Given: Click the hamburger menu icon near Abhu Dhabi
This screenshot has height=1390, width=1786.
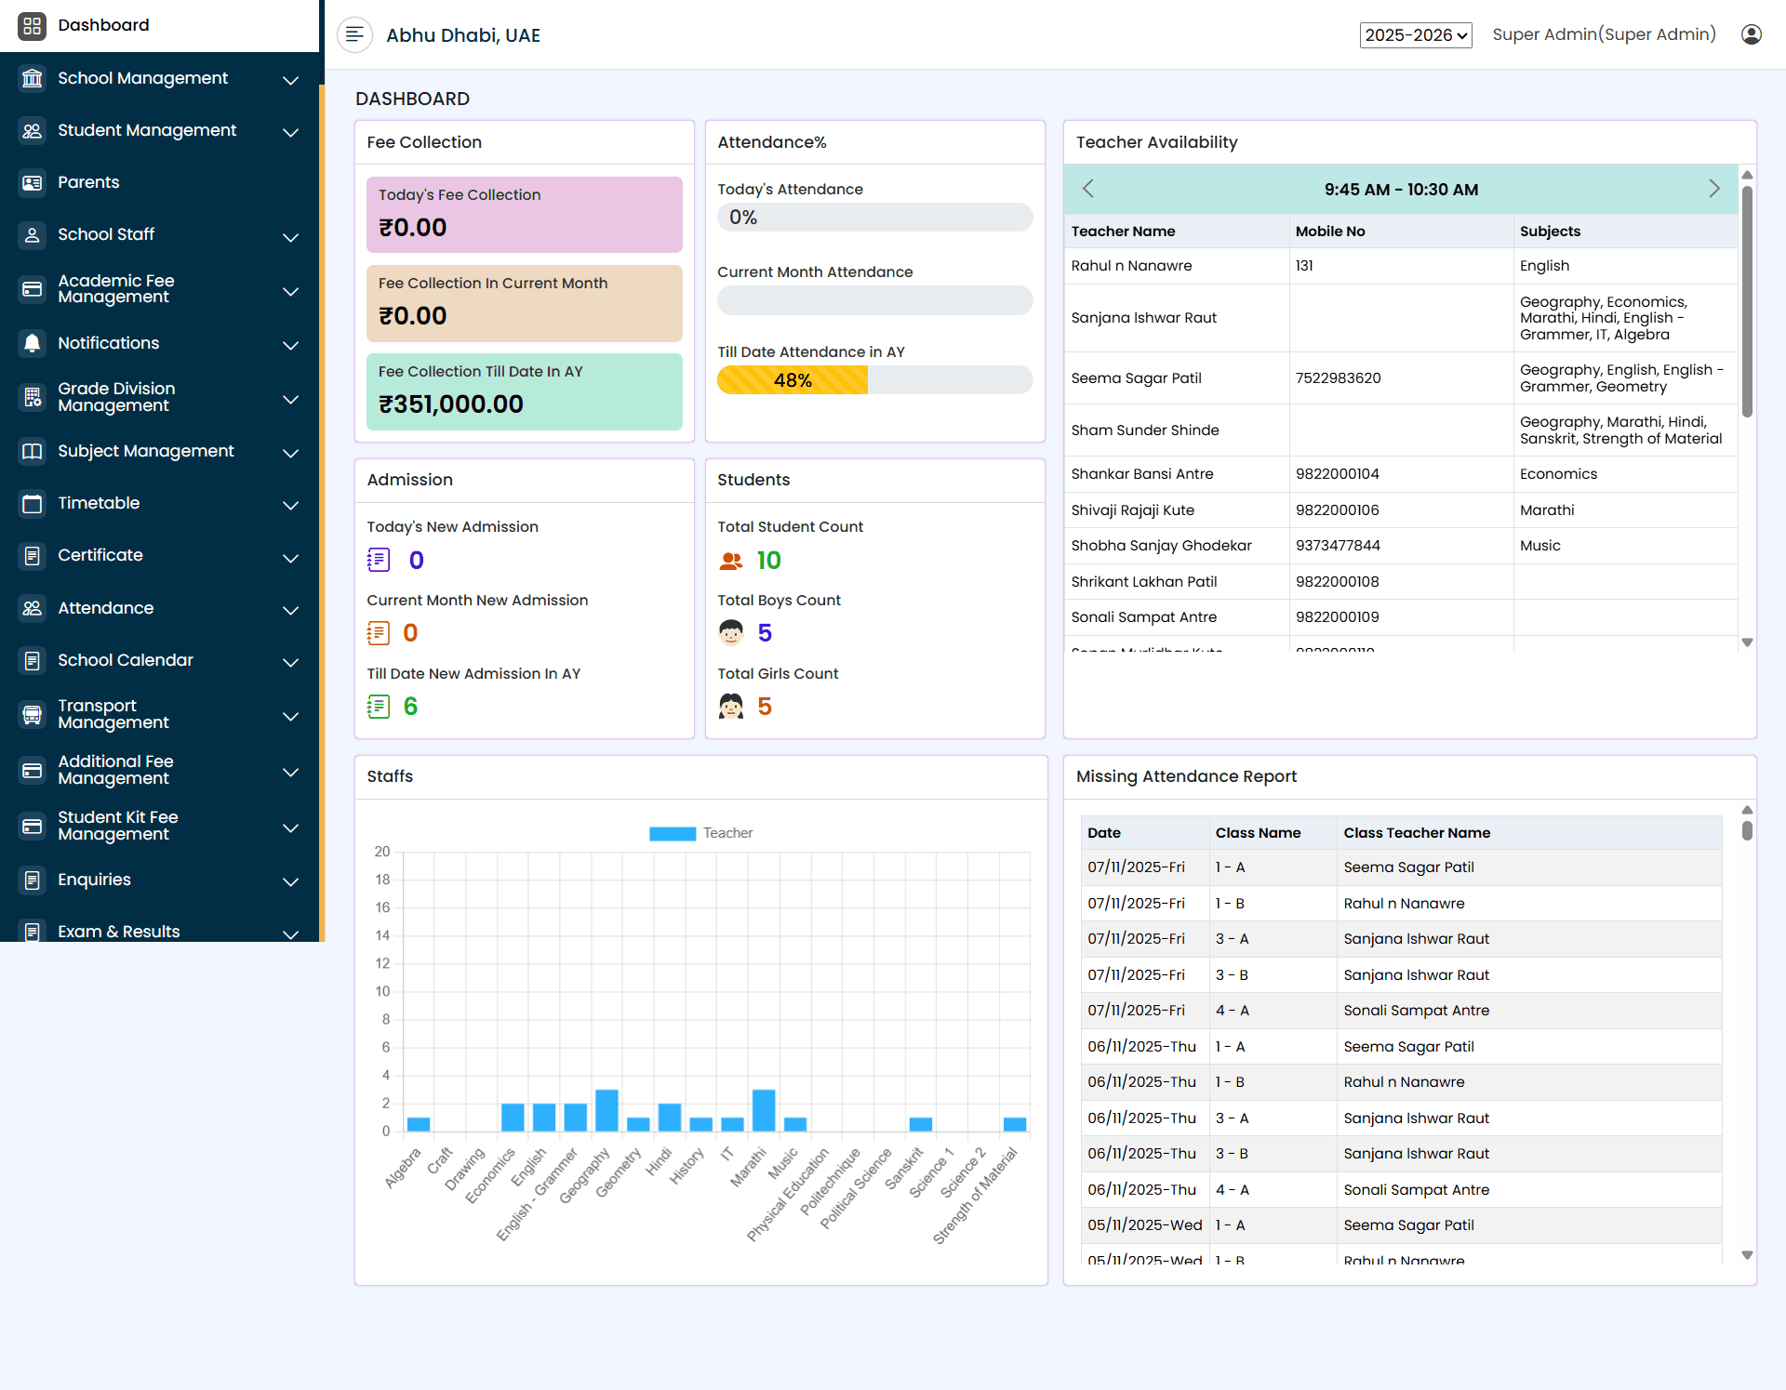Looking at the screenshot, I should (354, 34).
